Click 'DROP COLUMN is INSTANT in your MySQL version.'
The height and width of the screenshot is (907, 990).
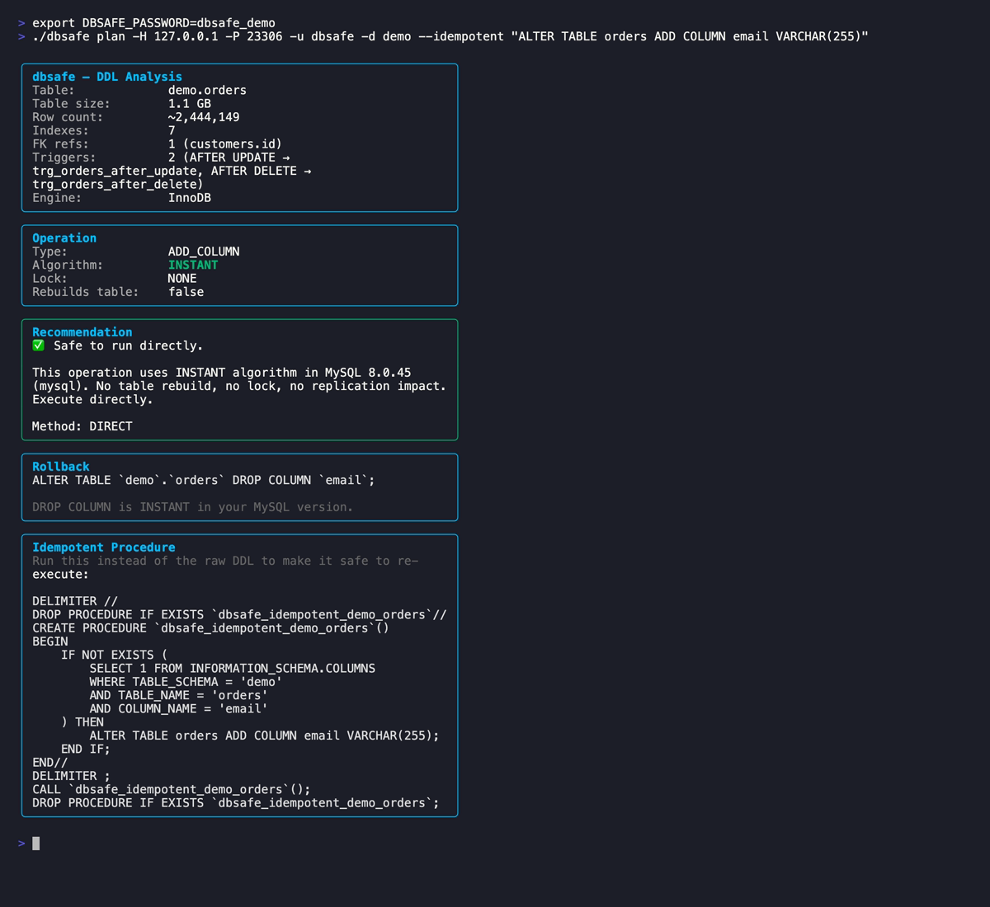[x=192, y=507]
